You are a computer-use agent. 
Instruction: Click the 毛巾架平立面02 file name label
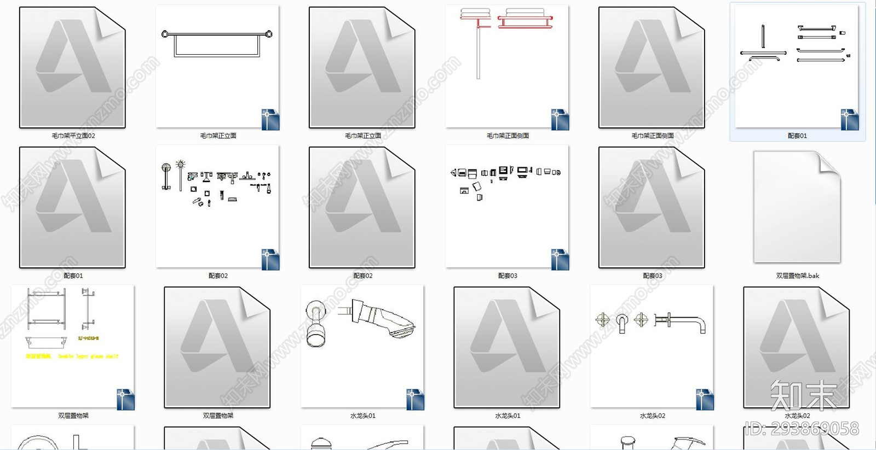pos(73,136)
